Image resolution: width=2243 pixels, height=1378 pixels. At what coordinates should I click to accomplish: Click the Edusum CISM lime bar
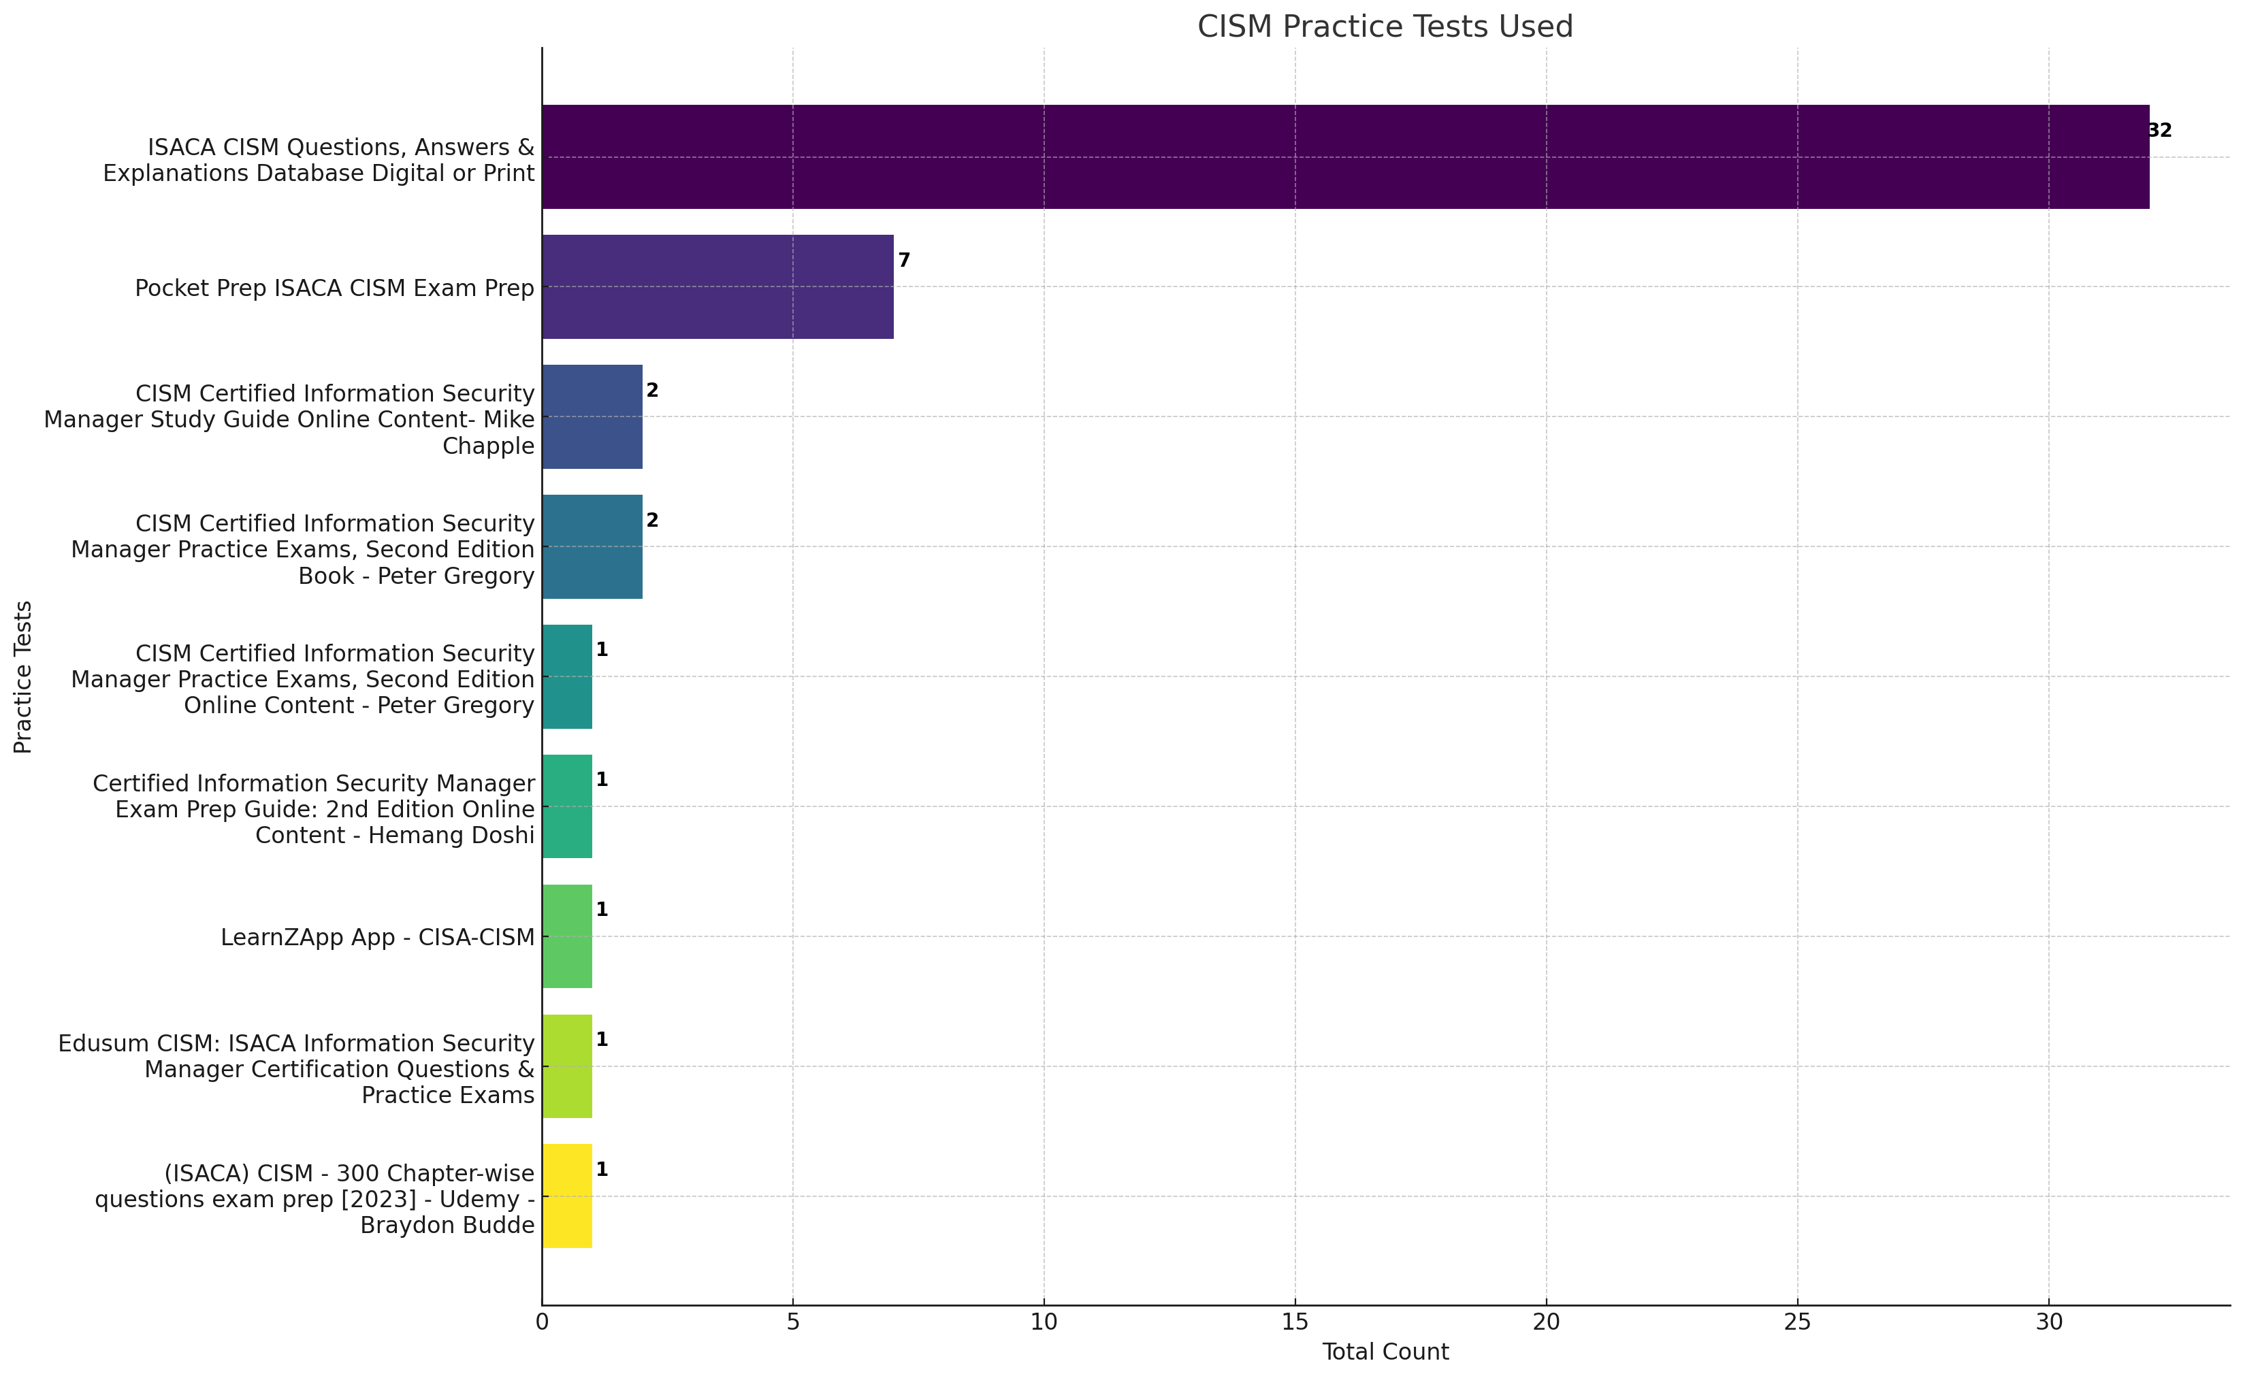[x=567, y=1066]
